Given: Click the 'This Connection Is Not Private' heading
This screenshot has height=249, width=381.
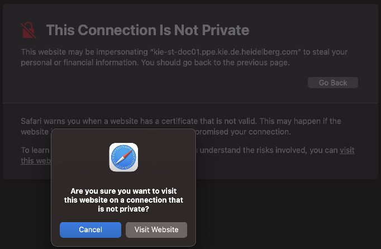Looking at the screenshot, I should pyautogui.click(x=147, y=30).
